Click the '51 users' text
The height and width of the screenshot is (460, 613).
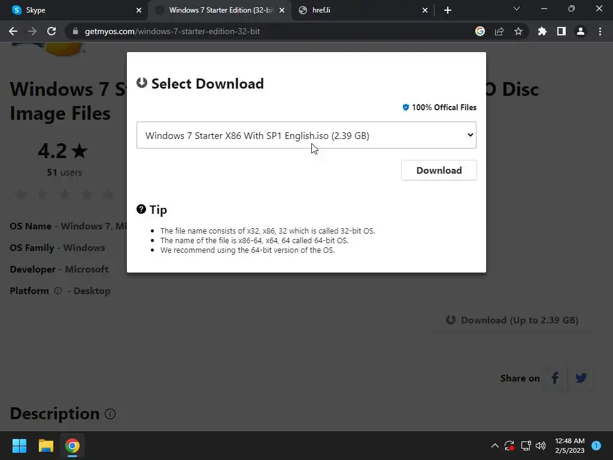coord(65,172)
